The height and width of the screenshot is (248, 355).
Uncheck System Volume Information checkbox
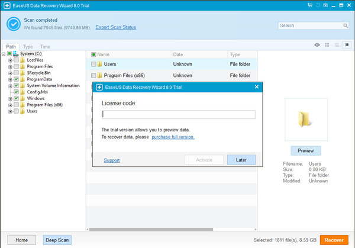(16, 85)
